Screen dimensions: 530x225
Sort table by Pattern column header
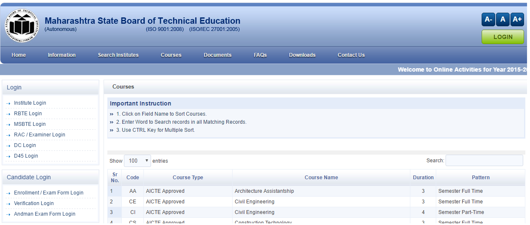(480, 178)
